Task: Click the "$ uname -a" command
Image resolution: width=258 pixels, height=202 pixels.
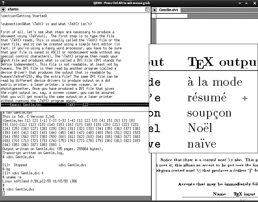Action: 12,177
